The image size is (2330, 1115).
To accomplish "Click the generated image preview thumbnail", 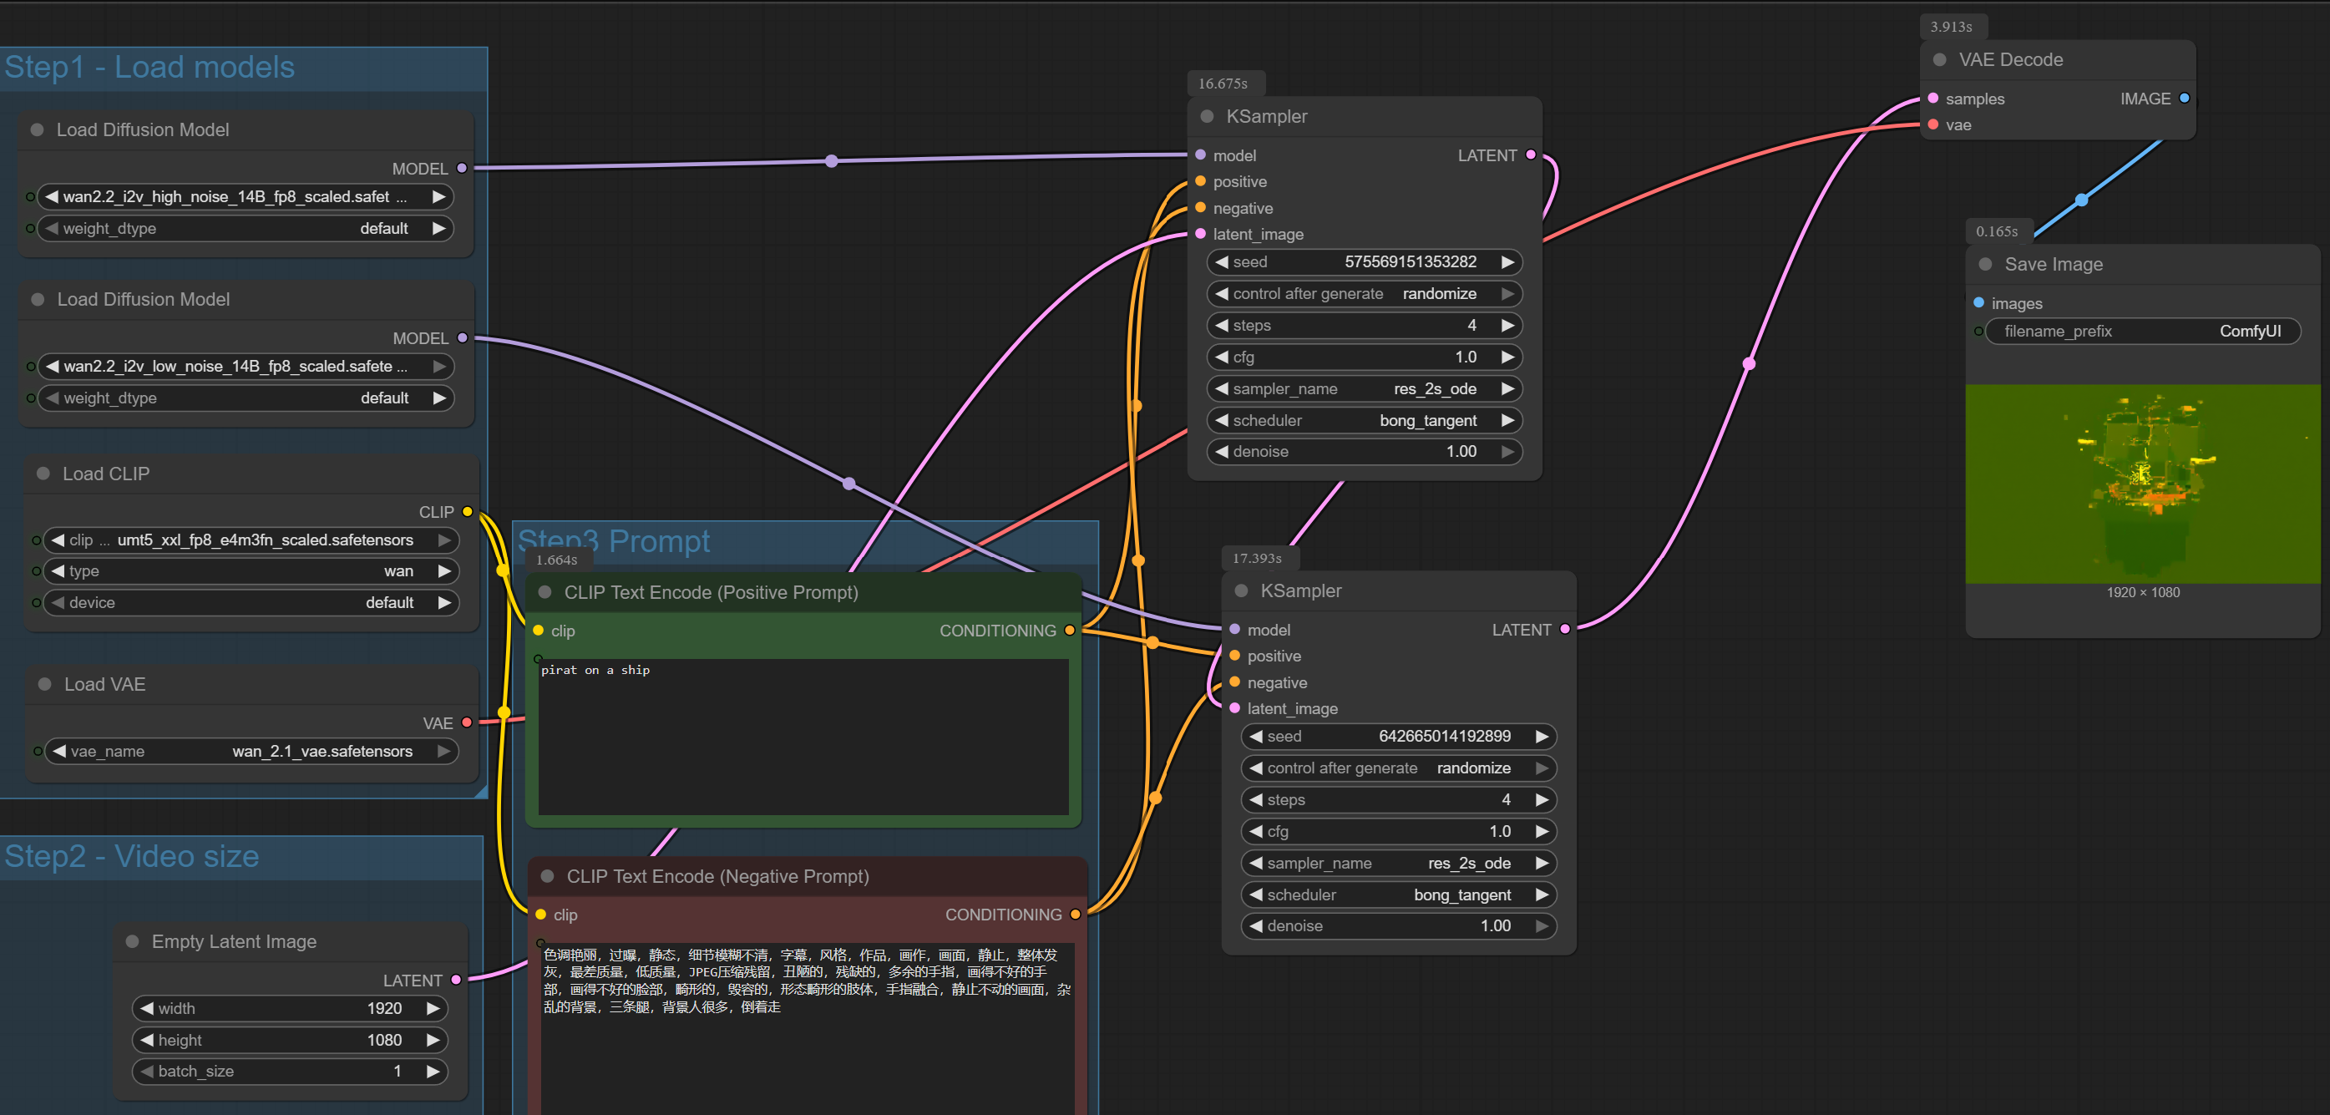I will coord(2142,484).
